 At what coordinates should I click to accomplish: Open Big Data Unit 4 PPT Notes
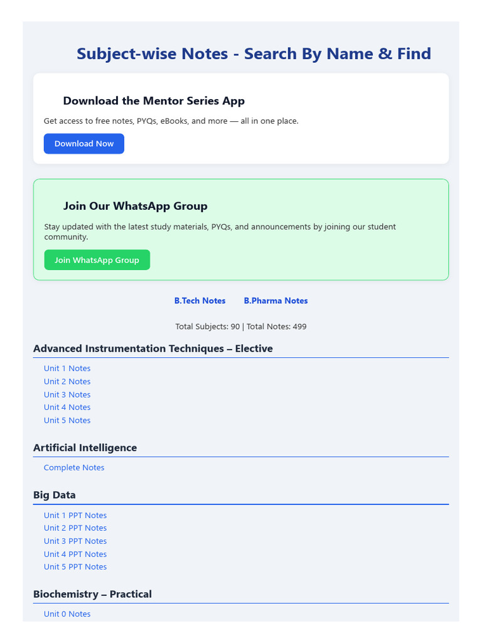(75, 554)
